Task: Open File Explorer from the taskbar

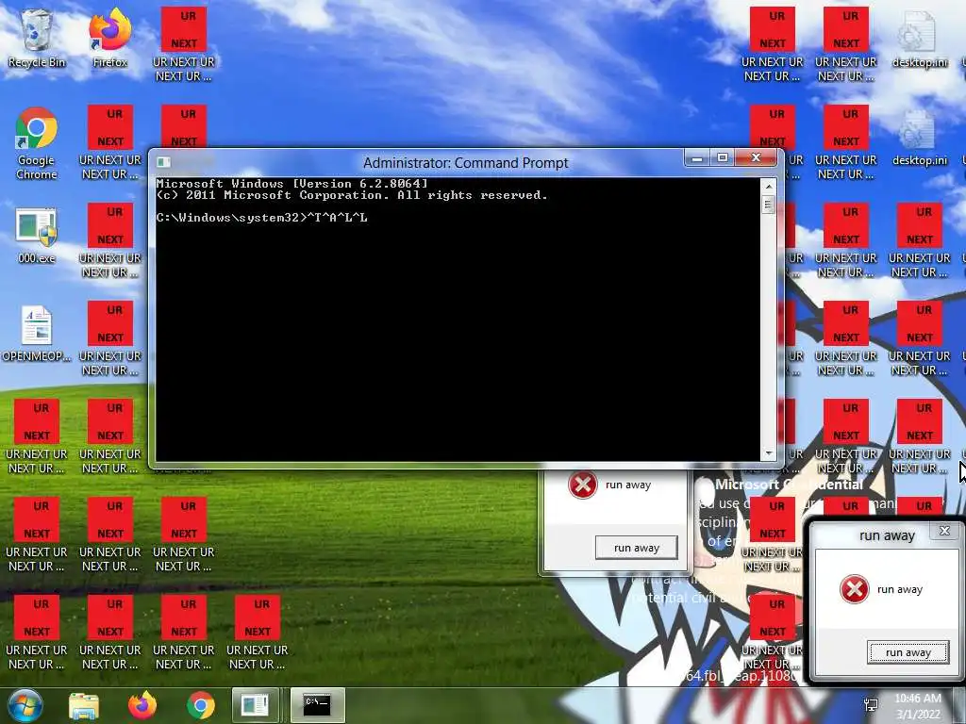Action: click(84, 705)
